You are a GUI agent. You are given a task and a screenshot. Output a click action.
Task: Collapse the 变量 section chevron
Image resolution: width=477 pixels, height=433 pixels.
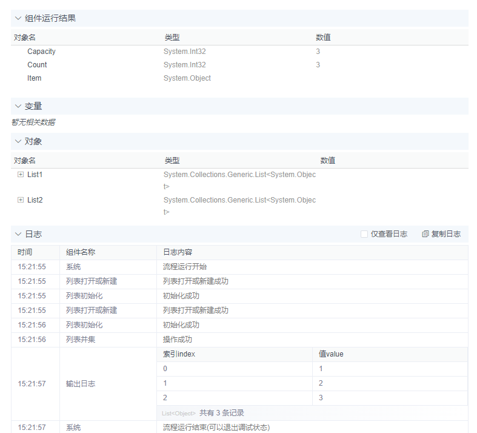coord(18,106)
